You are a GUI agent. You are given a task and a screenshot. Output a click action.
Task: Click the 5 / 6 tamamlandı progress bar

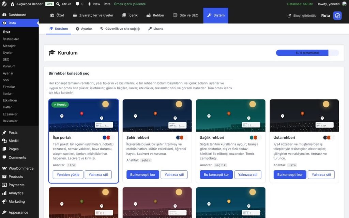pos(307,53)
